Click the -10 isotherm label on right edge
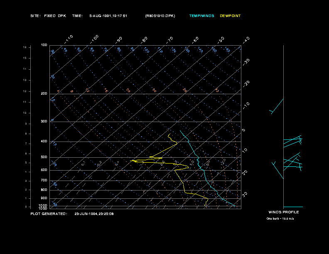 [x=246, y=106]
